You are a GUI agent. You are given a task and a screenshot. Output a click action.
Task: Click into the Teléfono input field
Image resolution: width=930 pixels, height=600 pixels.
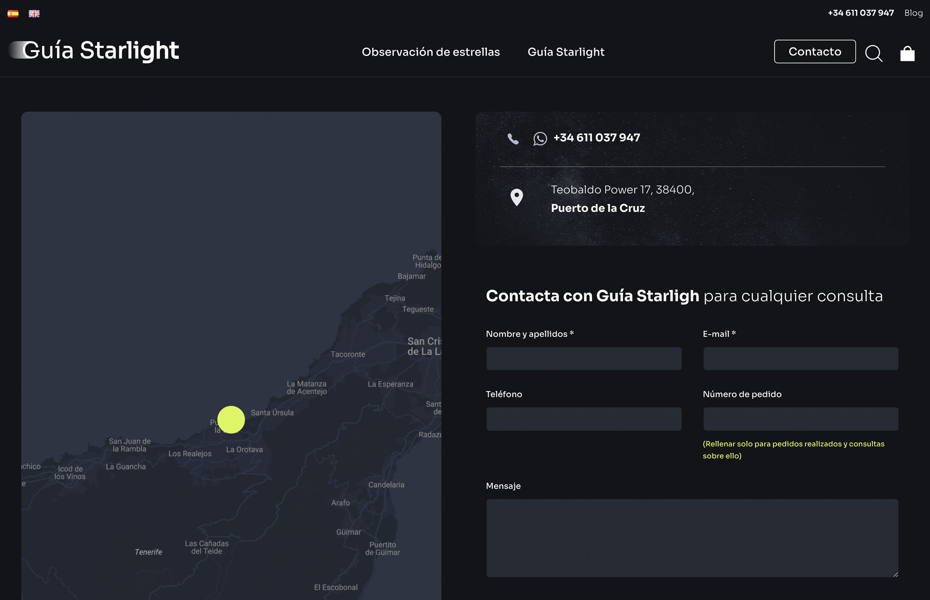click(x=584, y=419)
